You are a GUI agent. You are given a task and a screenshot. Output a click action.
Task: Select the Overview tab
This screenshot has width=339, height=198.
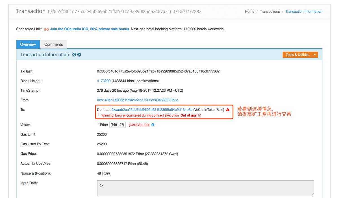tap(28, 44)
